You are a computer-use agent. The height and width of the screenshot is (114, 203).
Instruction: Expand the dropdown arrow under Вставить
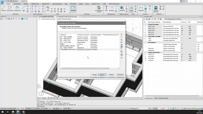(x=122, y=12)
